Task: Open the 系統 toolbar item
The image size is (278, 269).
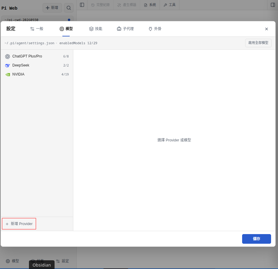Action: pos(150,5)
